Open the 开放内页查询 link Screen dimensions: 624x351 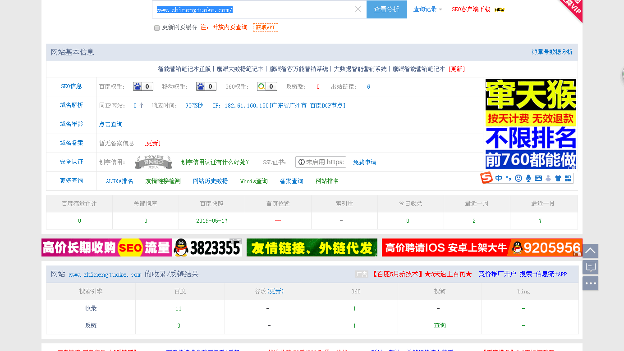point(230,27)
